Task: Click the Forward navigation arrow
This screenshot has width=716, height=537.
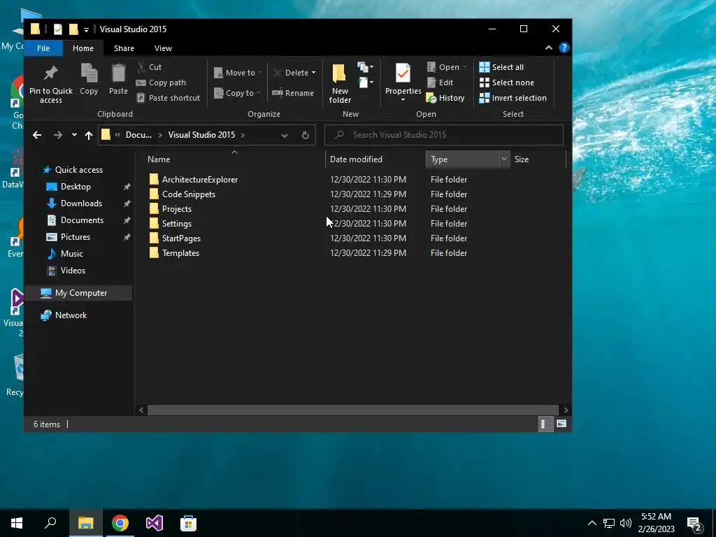Action: pos(57,135)
